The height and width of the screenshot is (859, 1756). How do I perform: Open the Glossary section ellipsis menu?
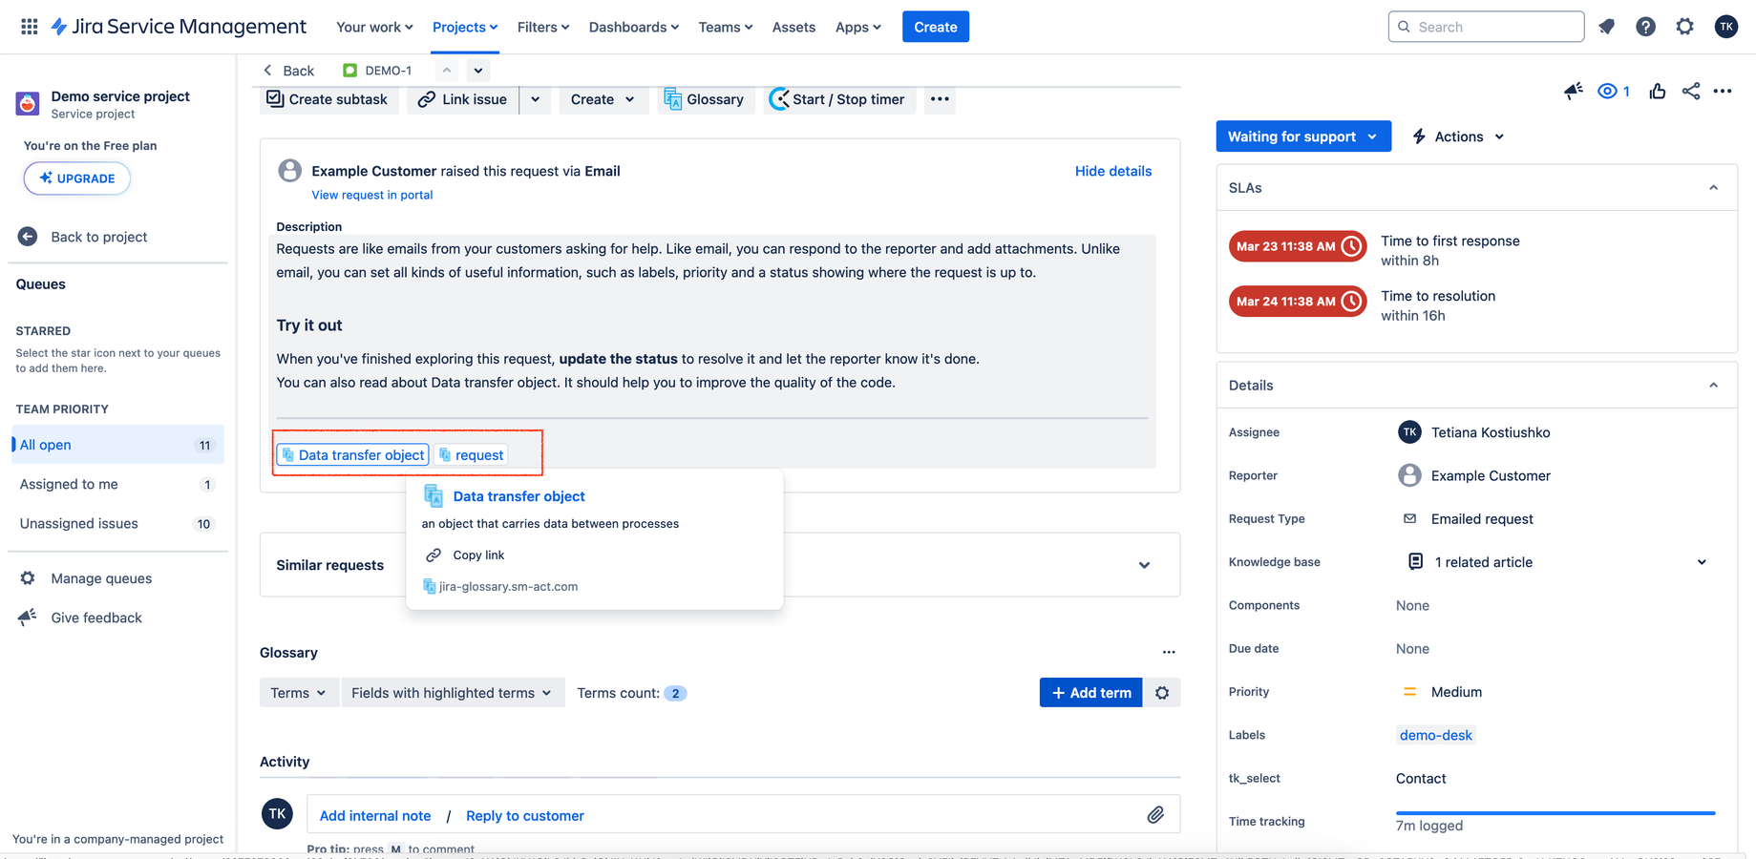pyautogui.click(x=1169, y=652)
